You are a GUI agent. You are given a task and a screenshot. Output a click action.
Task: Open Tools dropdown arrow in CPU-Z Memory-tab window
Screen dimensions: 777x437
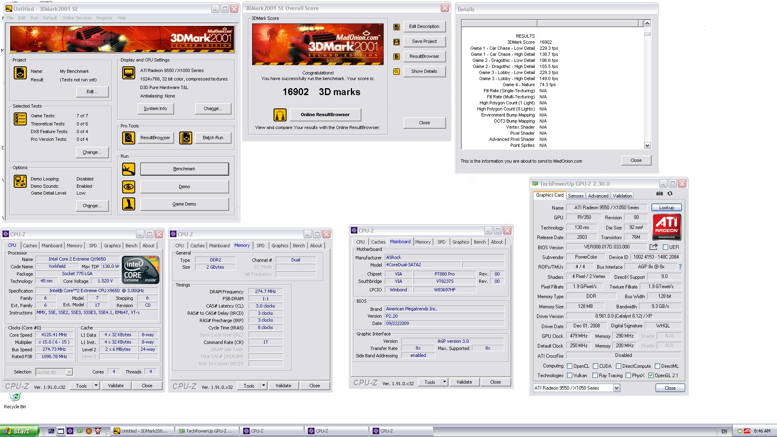pos(263,386)
